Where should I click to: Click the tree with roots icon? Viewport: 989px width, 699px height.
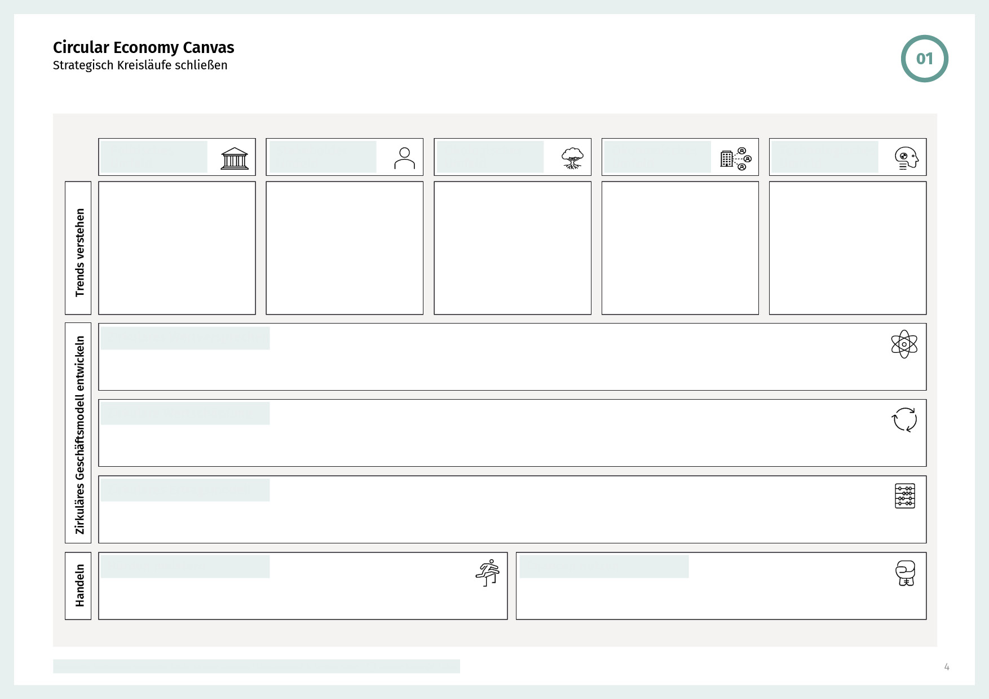(572, 158)
